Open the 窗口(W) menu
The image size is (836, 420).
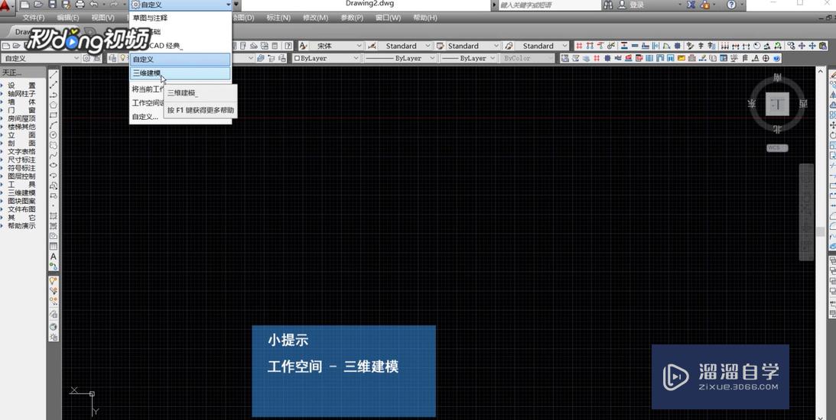[x=388, y=18]
